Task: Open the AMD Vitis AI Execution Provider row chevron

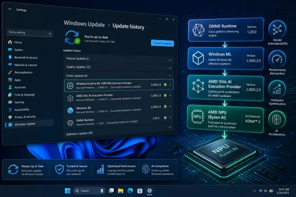Action: pyautogui.click(x=170, y=95)
